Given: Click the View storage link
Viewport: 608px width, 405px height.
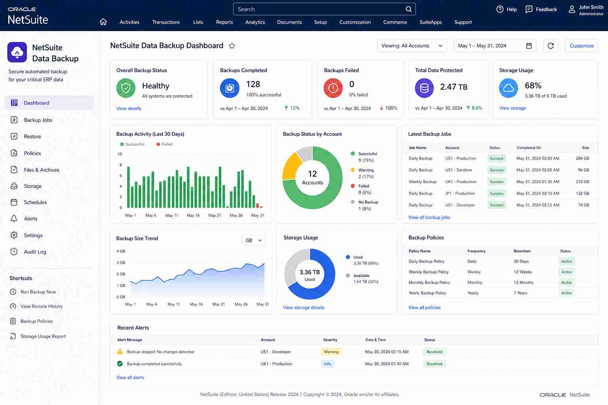Looking at the screenshot, I should (513, 108).
